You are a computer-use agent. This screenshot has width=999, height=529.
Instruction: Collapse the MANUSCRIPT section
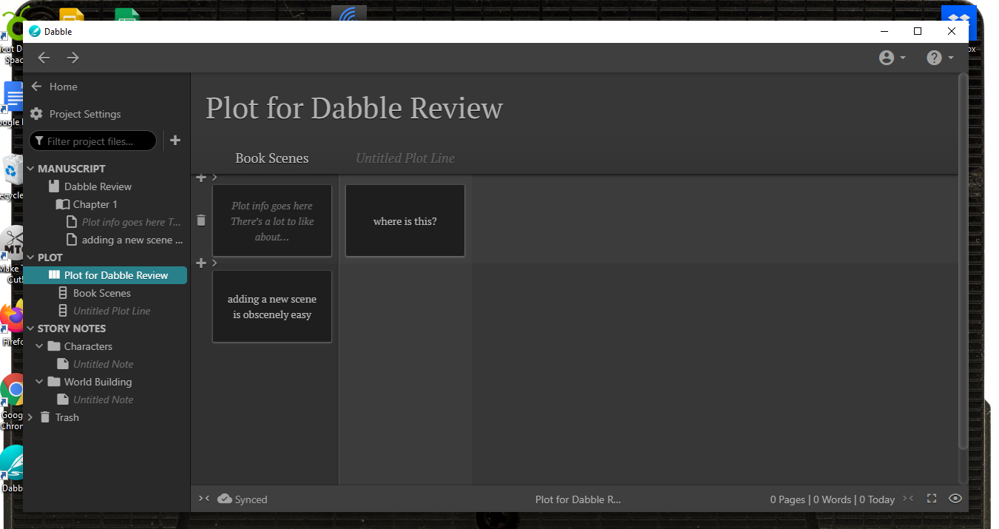click(31, 169)
